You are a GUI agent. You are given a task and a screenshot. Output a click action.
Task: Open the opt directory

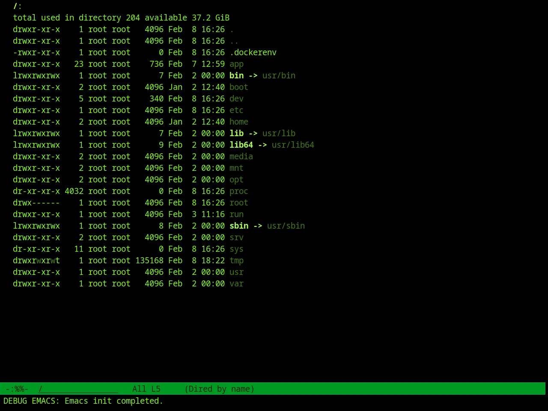point(236,180)
